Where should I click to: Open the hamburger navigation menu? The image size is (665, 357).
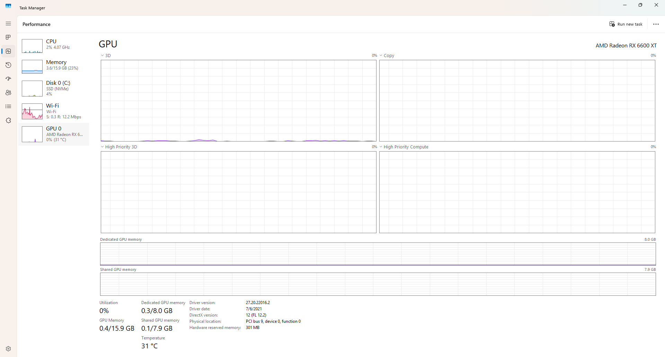click(8, 24)
